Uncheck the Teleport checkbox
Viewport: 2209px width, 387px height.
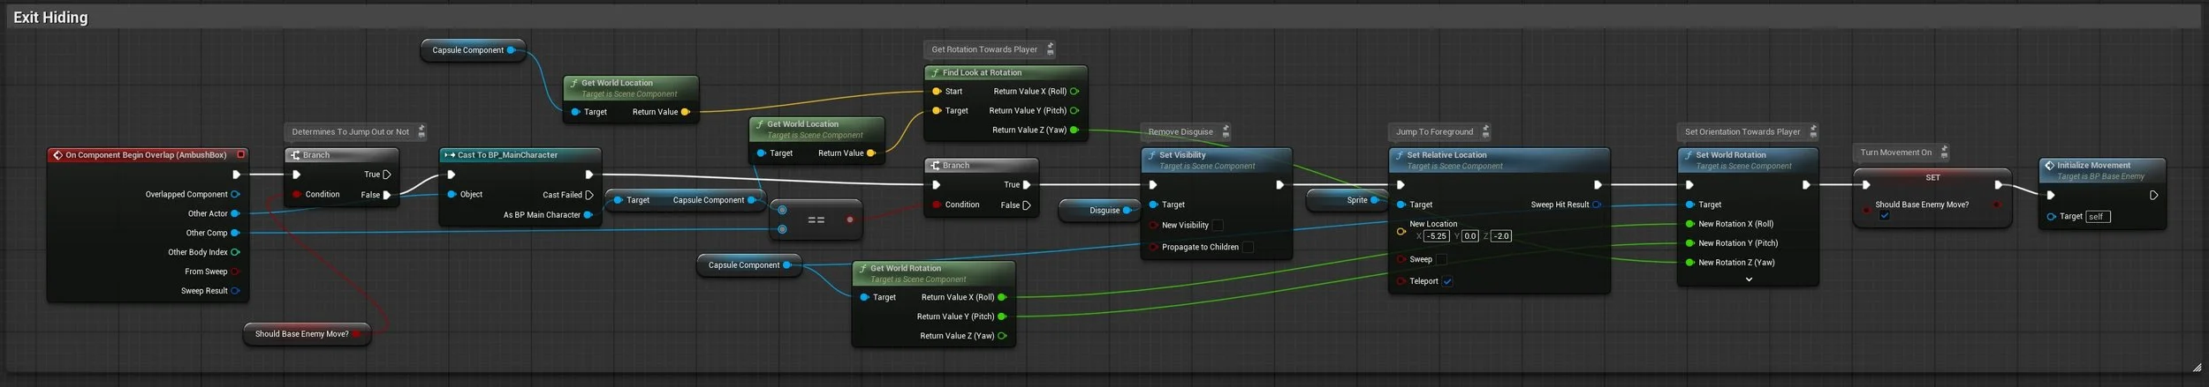[1447, 281]
